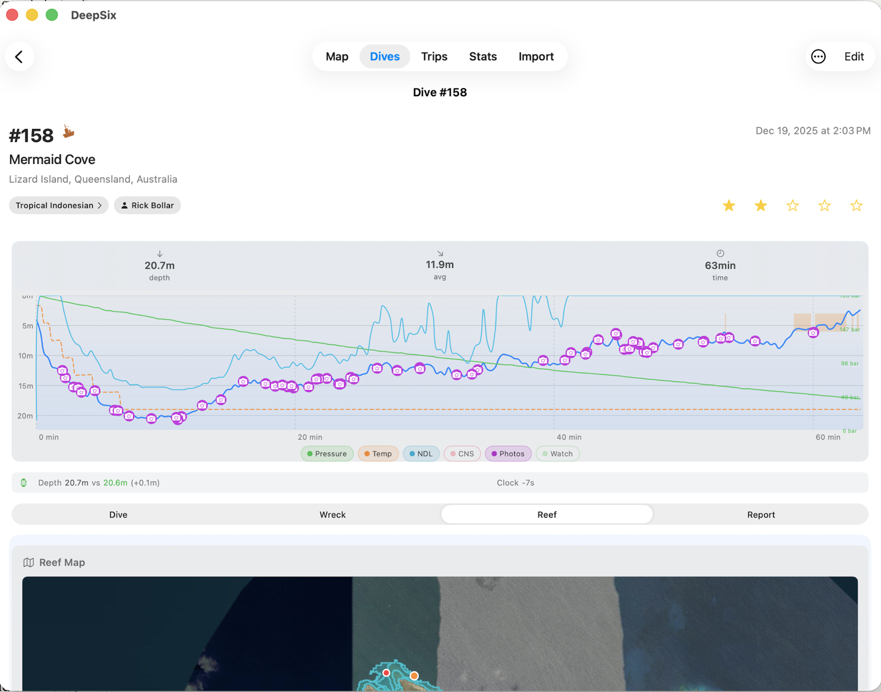Select the orange marker on reef map
This screenshot has width=881, height=692.
(414, 675)
